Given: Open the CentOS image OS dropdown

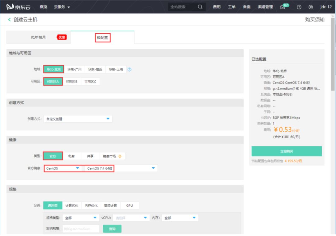Looking at the screenshot, I should click(x=62, y=168).
